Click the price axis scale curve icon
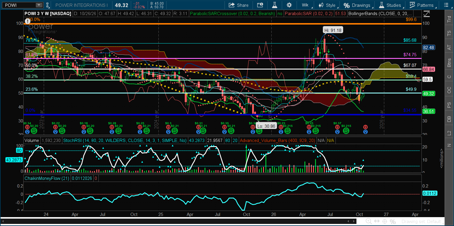The width and height of the screenshot is (454, 226). tap(427, 14)
